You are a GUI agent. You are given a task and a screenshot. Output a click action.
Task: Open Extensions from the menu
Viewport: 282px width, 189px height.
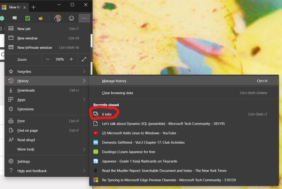[x=47, y=109]
